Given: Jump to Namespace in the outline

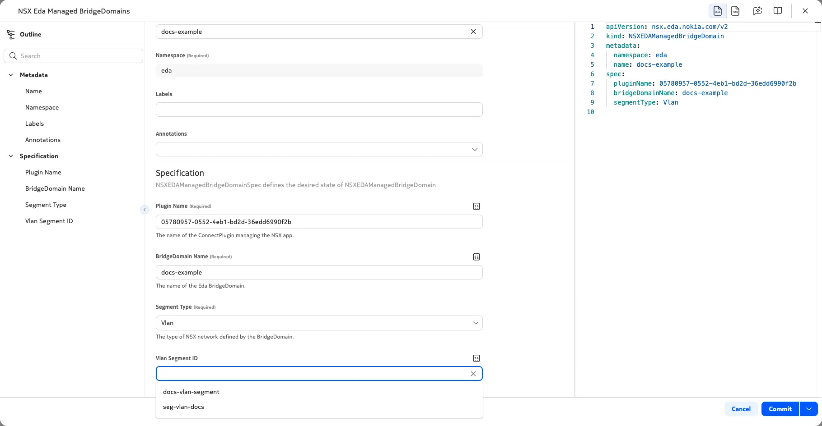Looking at the screenshot, I should 42,107.
